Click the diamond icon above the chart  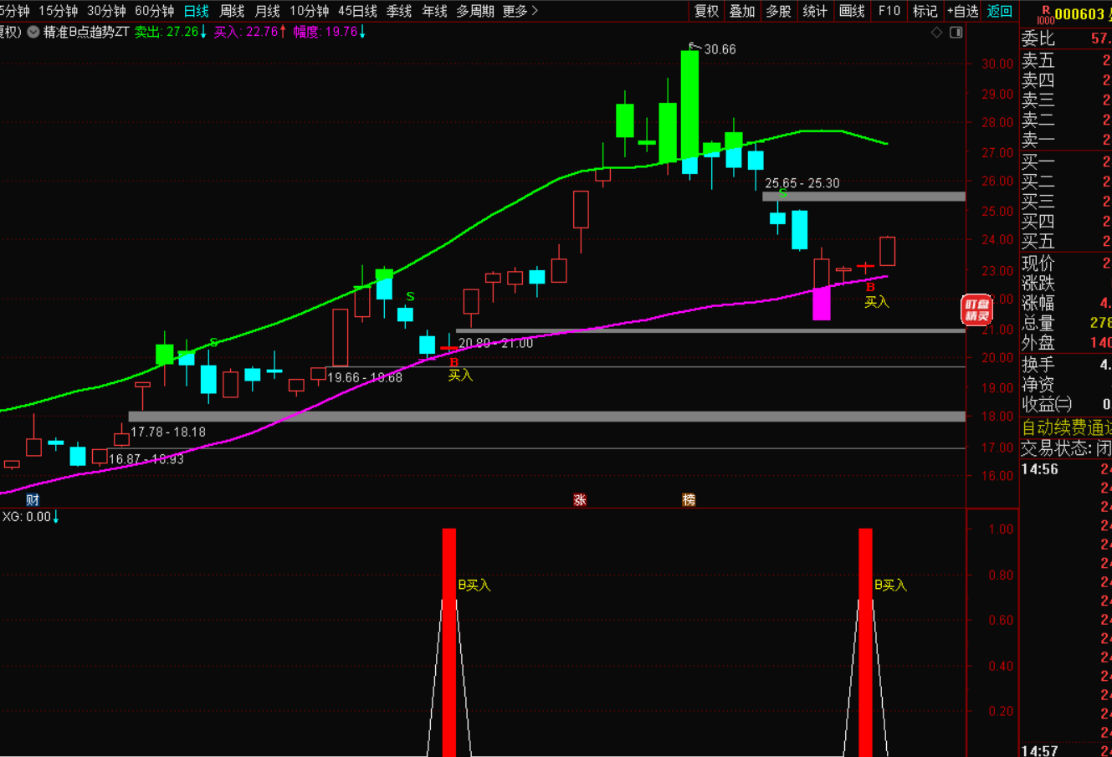point(936,33)
